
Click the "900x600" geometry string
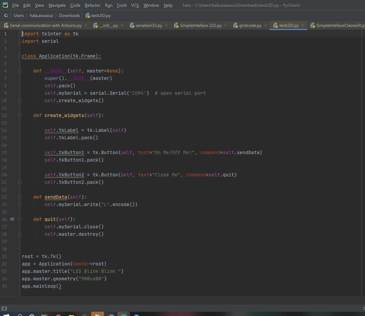(91, 279)
